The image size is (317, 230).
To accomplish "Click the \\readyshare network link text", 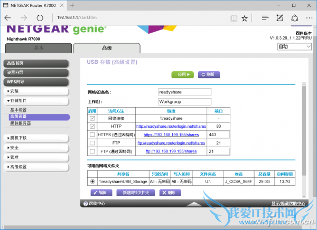I will [171, 118].
